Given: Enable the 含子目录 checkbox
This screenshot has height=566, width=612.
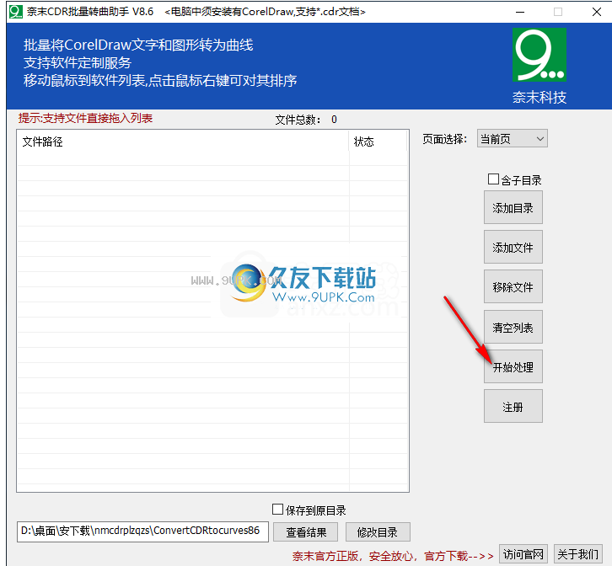Looking at the screenshot, I should pyautogui.click(x=493, y=179).
